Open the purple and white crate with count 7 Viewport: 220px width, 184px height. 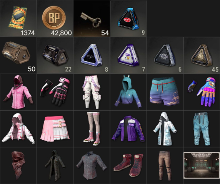coord(128,55)
